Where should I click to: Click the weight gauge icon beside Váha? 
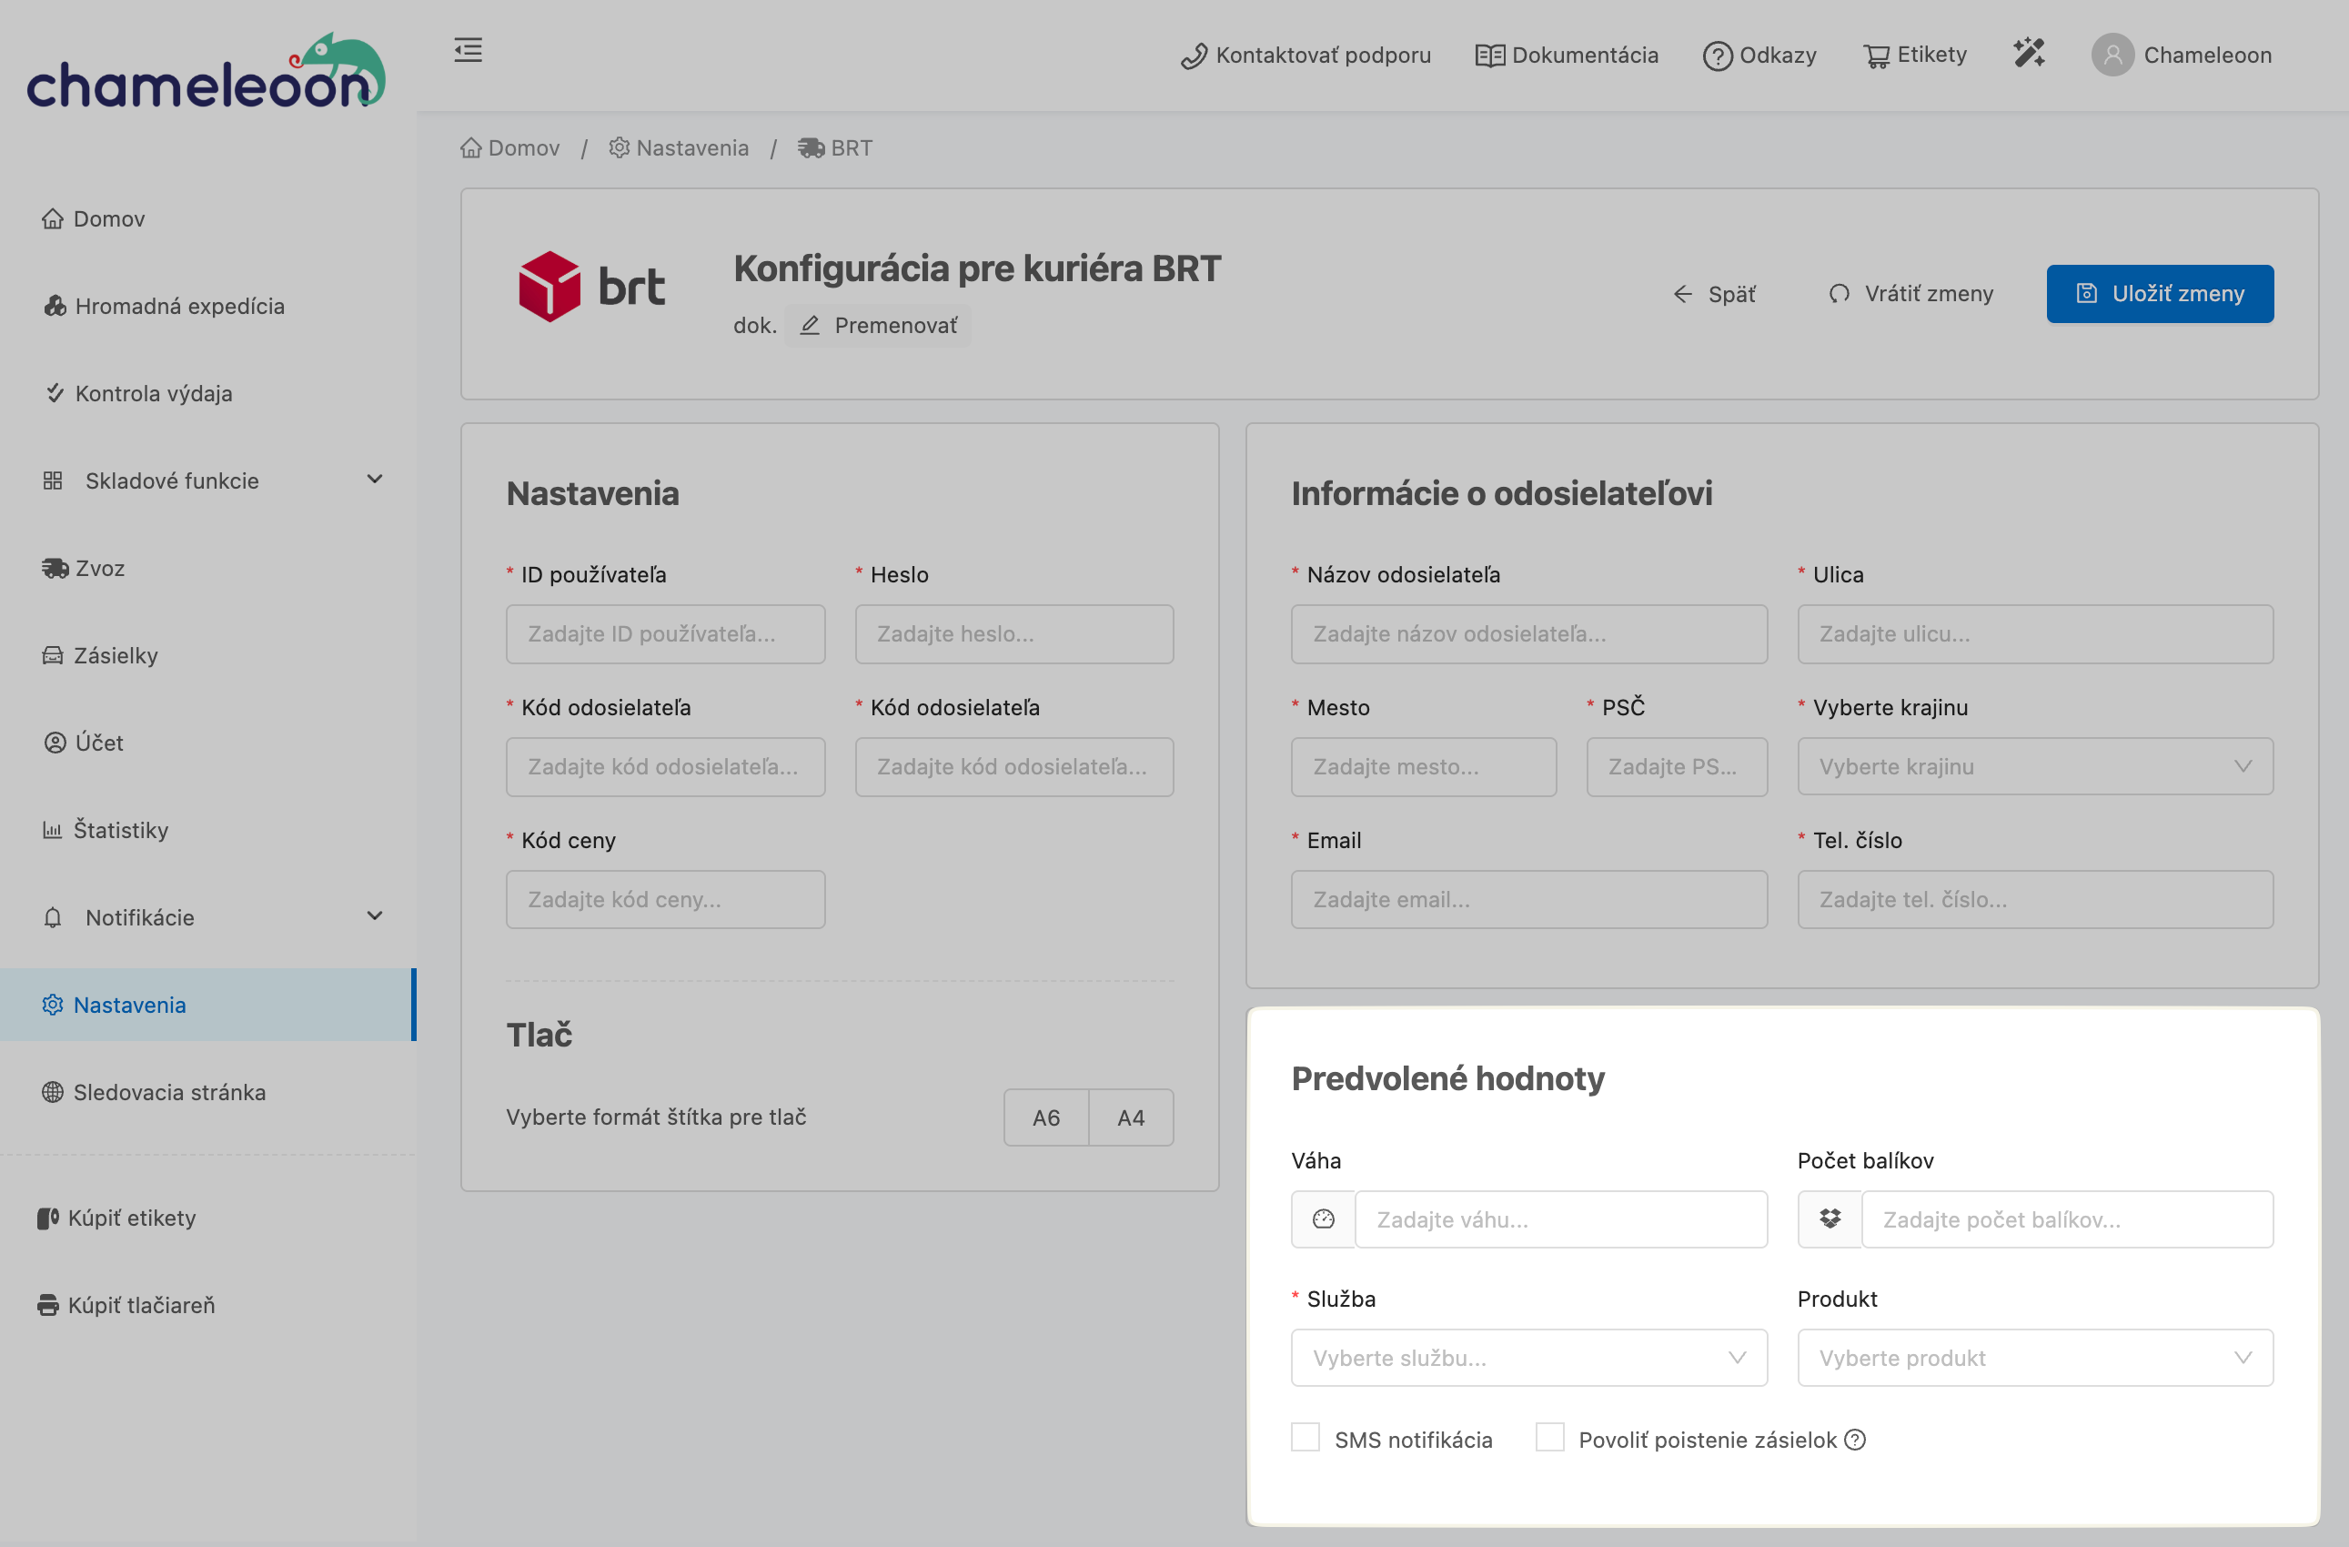coord(1324,1219)
